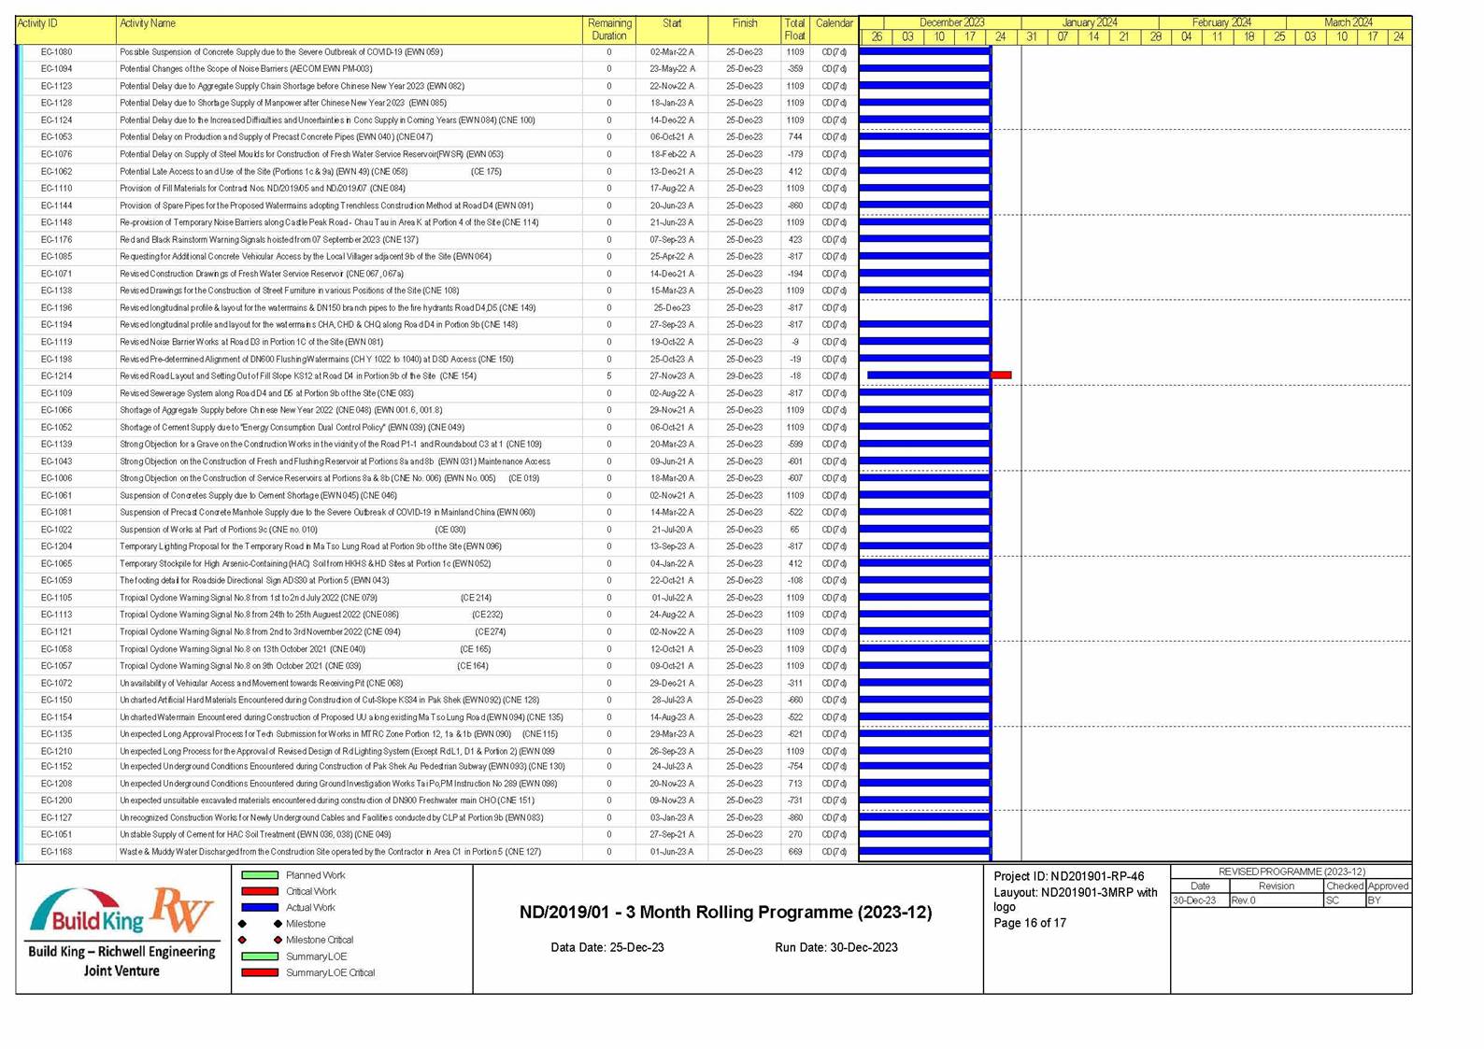Select the February 2024 timeline header
The width and height of the screenshot is (1484, 1049).
[1220, 22]
